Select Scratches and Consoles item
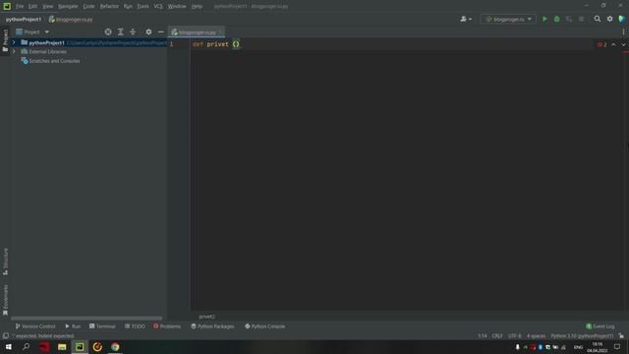This screenshot has height=354, width=629. click(x=50, y=61)
